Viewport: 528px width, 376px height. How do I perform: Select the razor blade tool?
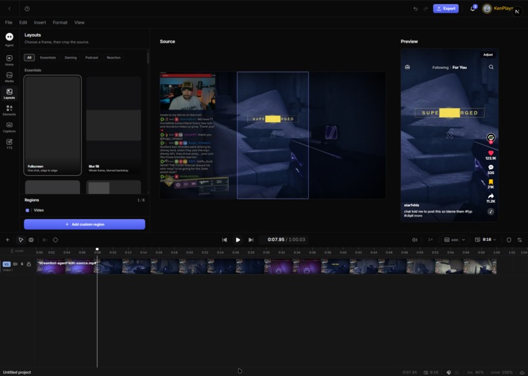coord(31,240)
